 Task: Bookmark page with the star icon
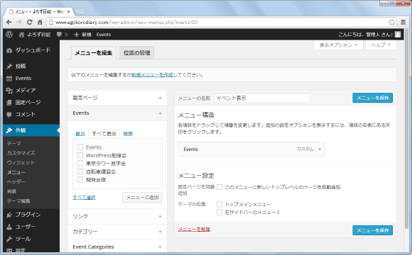391,22
